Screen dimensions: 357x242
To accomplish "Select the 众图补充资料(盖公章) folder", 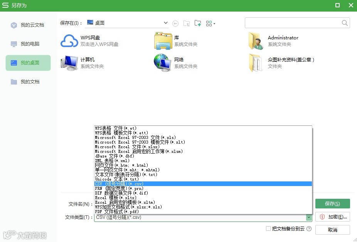I will pyautogui.click(x=281, y=63).
